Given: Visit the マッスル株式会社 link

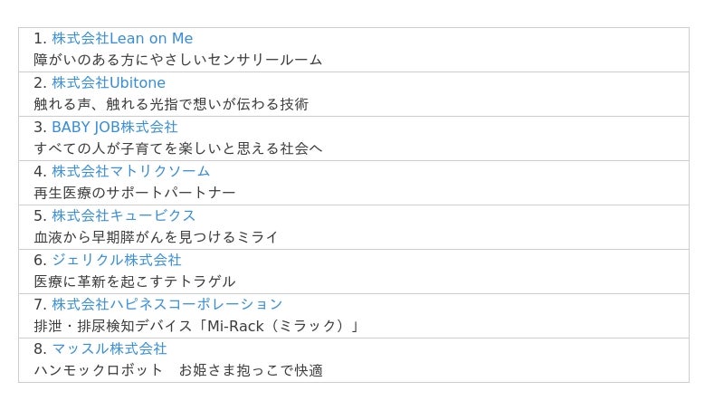Looking at the screenshot, I should [x=109, y=348].
